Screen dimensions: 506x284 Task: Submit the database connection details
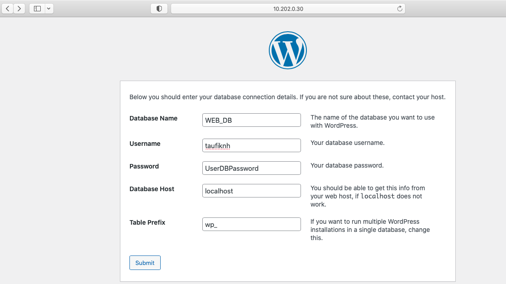tap(145, 263)
